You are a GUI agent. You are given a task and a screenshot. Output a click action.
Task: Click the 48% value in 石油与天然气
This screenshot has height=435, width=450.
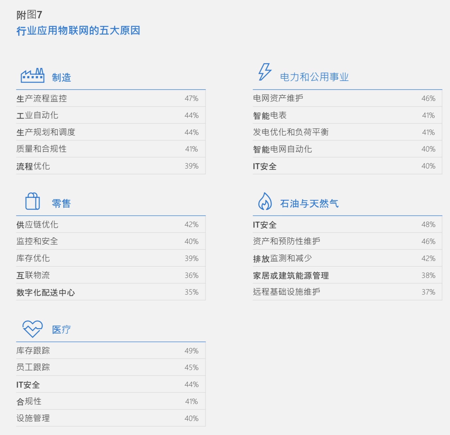pyautogui.click(x=428, y=225)
